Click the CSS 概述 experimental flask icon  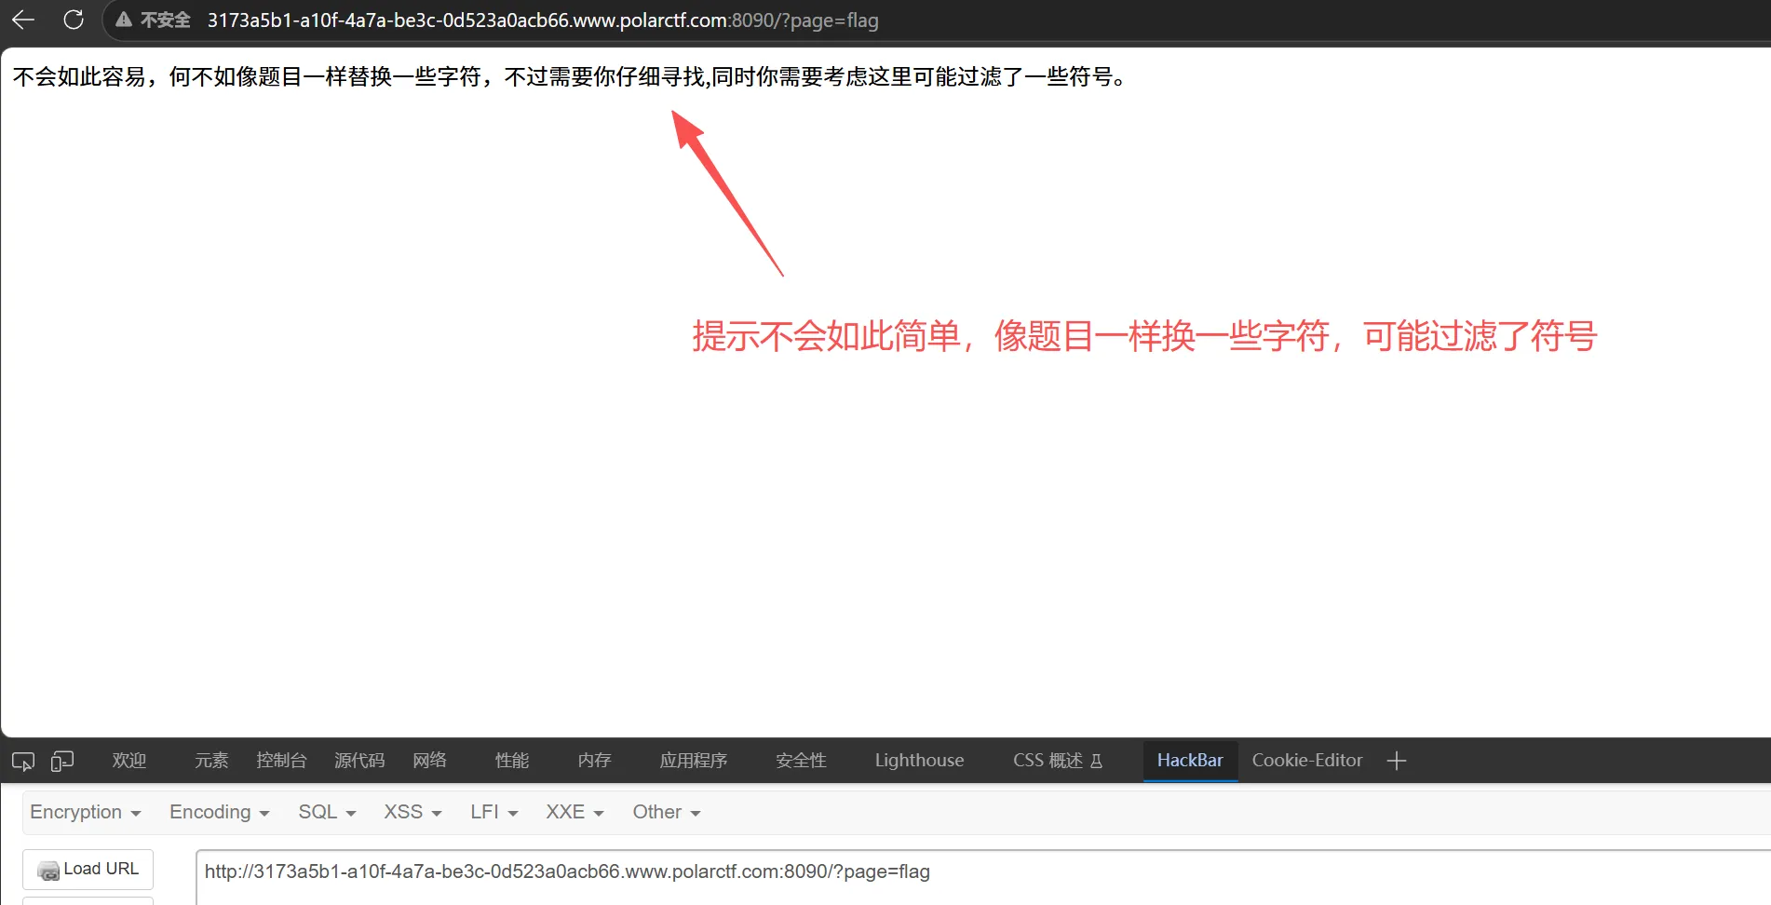pyautogui.click(x=1096, y=761)
